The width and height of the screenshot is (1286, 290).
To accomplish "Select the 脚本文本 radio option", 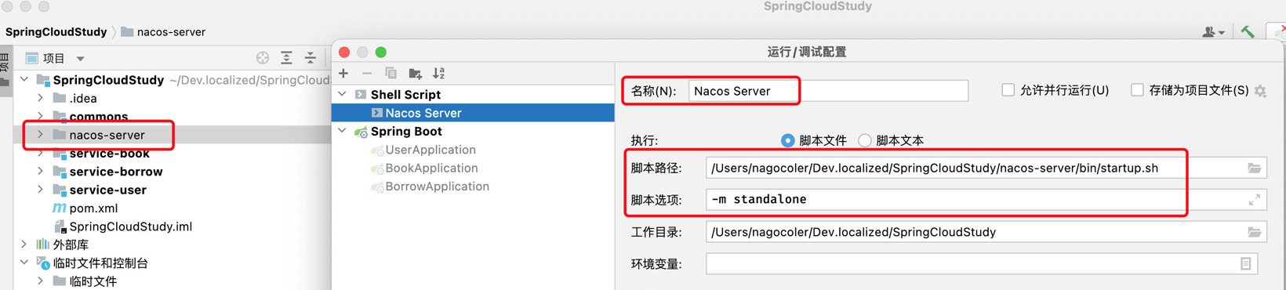I will [865, 141].
